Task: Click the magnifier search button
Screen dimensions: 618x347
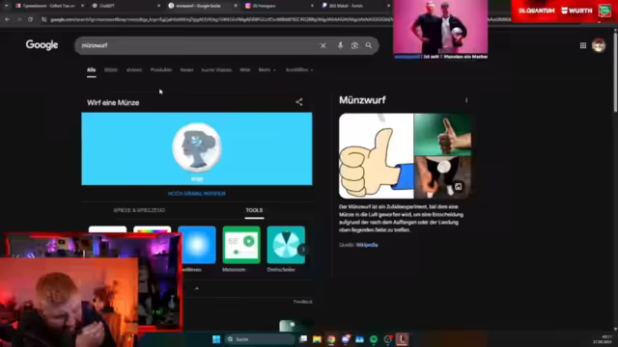Action: click(369, 45)
